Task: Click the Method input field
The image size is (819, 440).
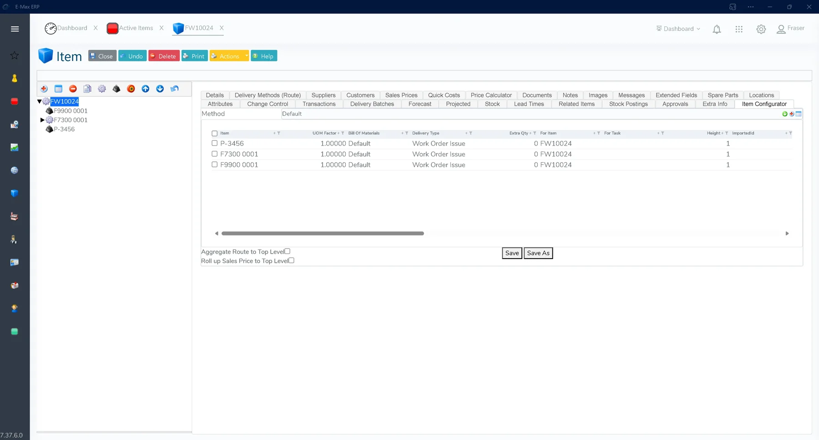Action: (x=531, y=114)
